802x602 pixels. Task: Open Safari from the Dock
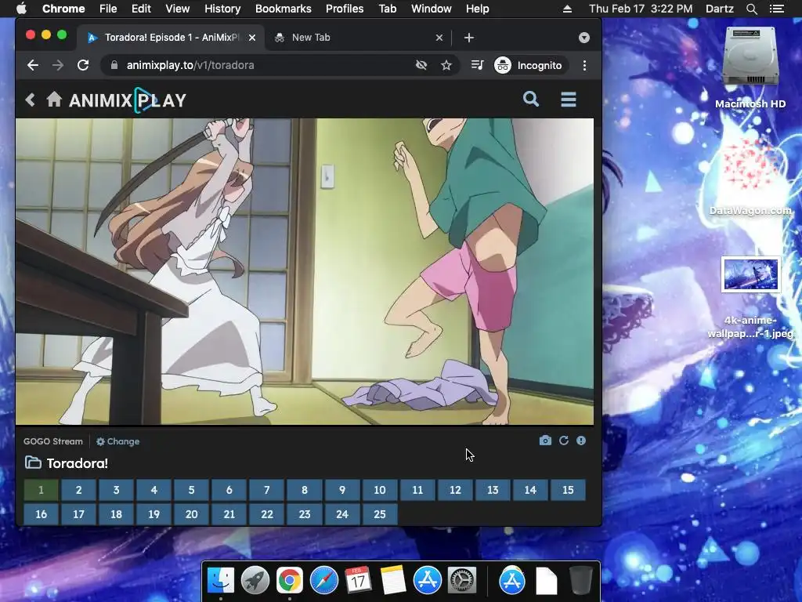point(324,581)
